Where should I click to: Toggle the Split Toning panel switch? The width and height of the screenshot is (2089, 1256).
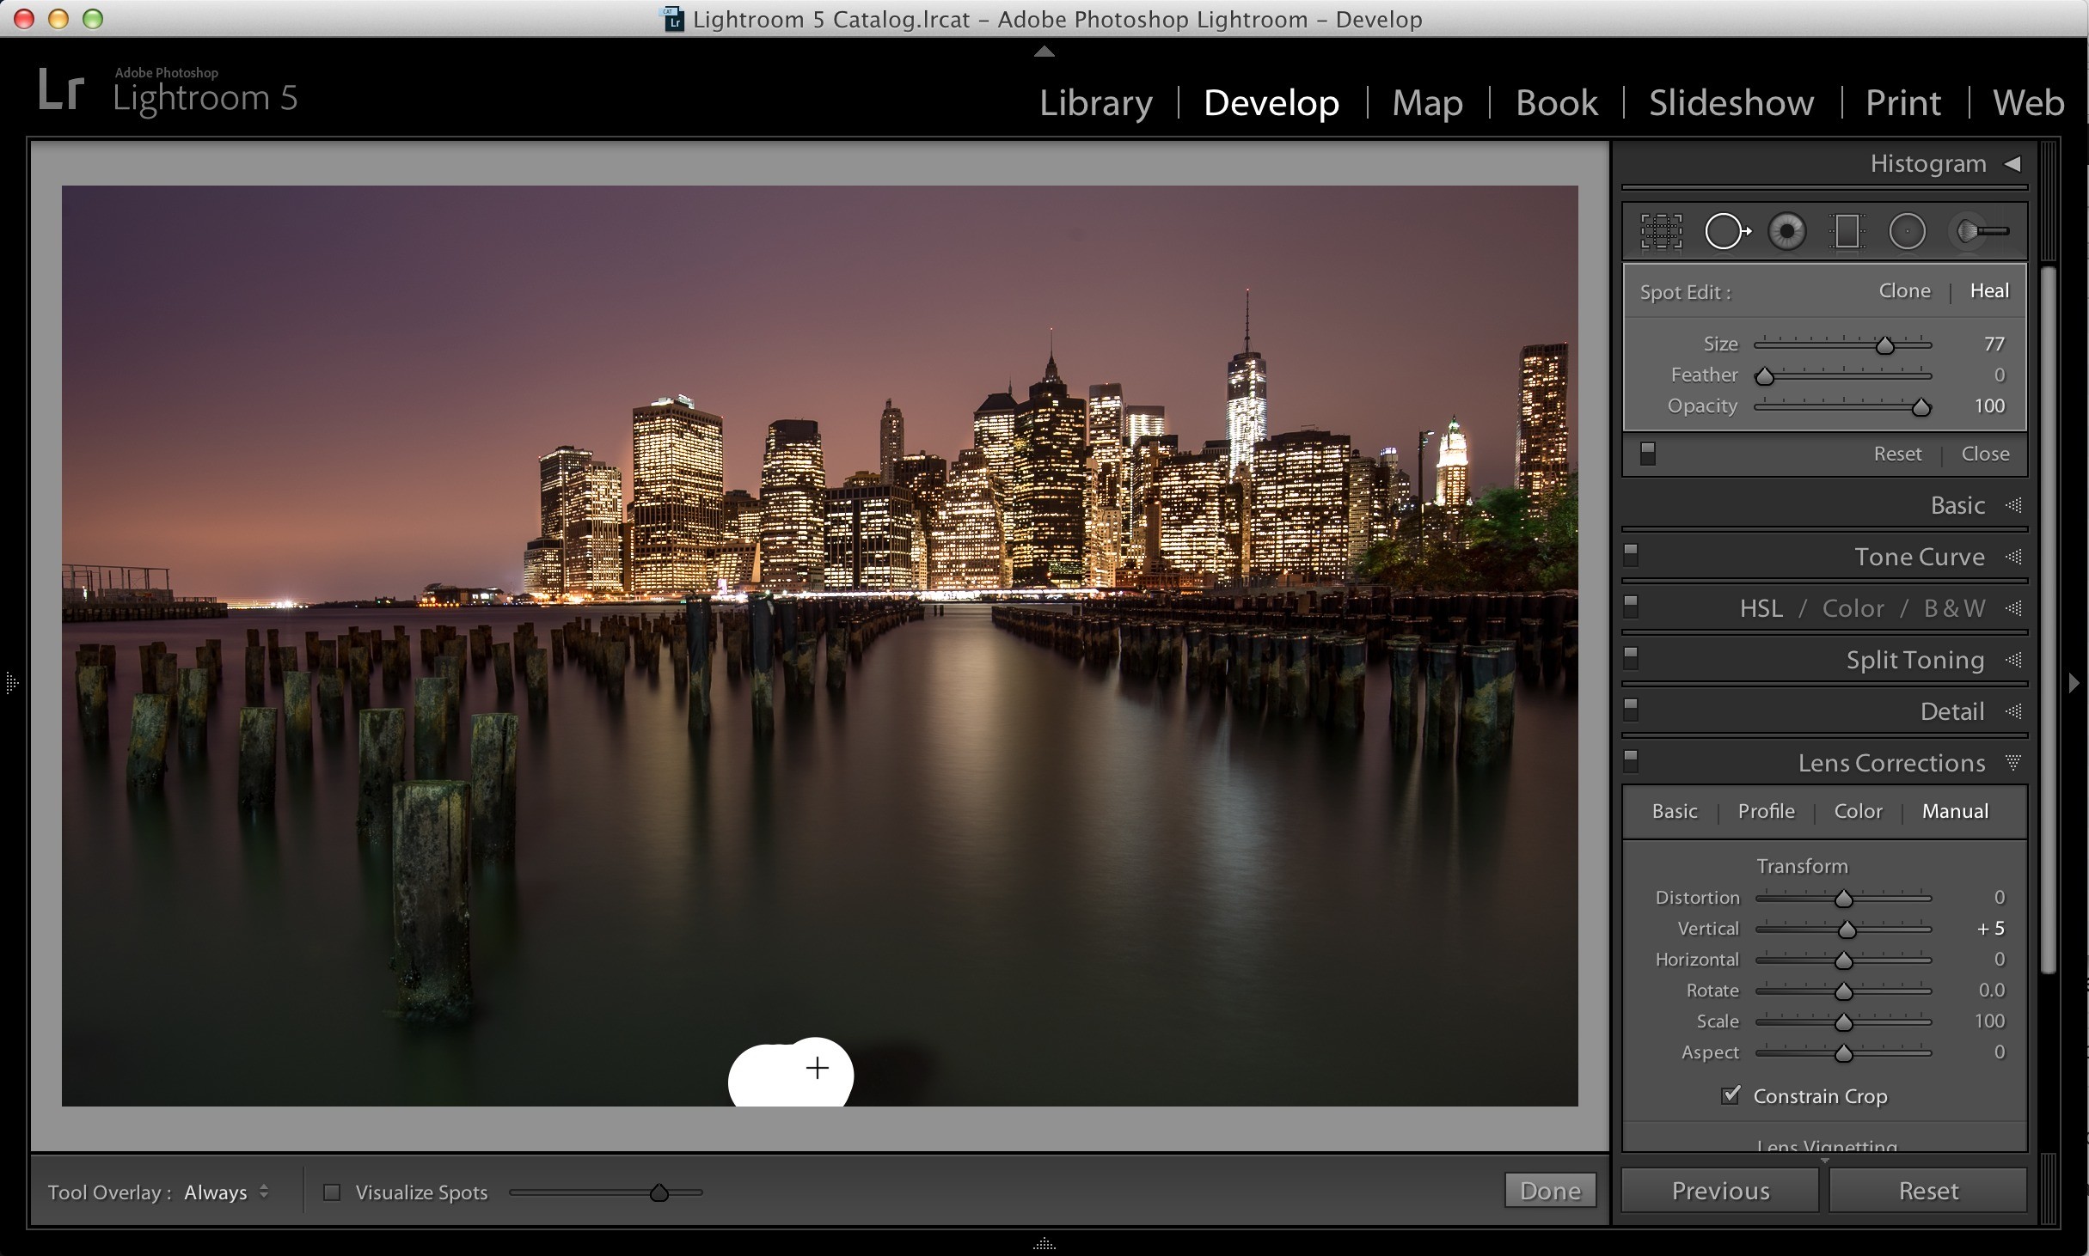click(x=1631, y=659)
